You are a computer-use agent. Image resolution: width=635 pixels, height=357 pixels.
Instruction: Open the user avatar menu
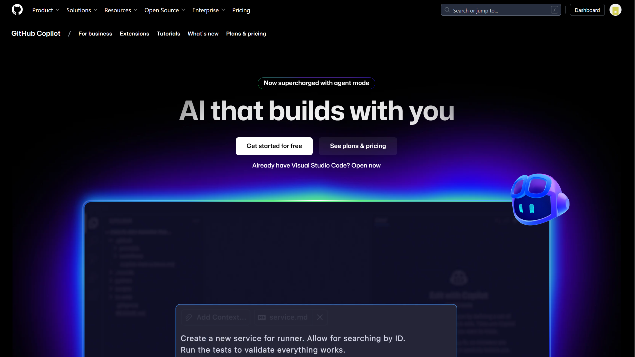tap(615, 10)
